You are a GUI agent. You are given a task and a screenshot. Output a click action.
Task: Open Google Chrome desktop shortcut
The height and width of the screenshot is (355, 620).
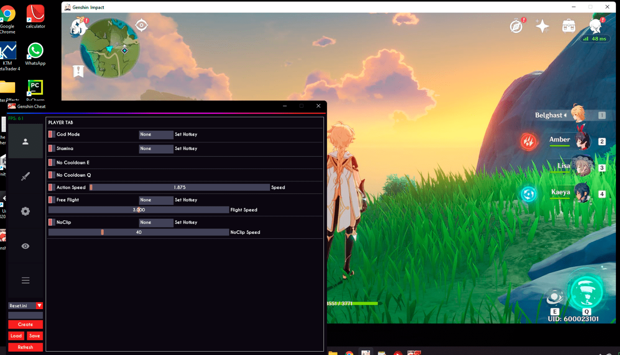(8, 20)
